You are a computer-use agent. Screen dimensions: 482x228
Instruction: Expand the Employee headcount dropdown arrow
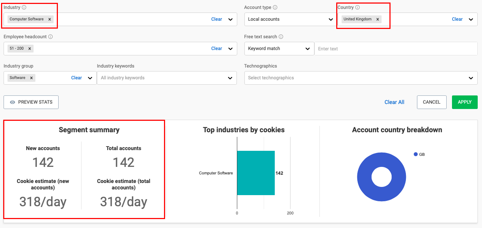point(230,49)
